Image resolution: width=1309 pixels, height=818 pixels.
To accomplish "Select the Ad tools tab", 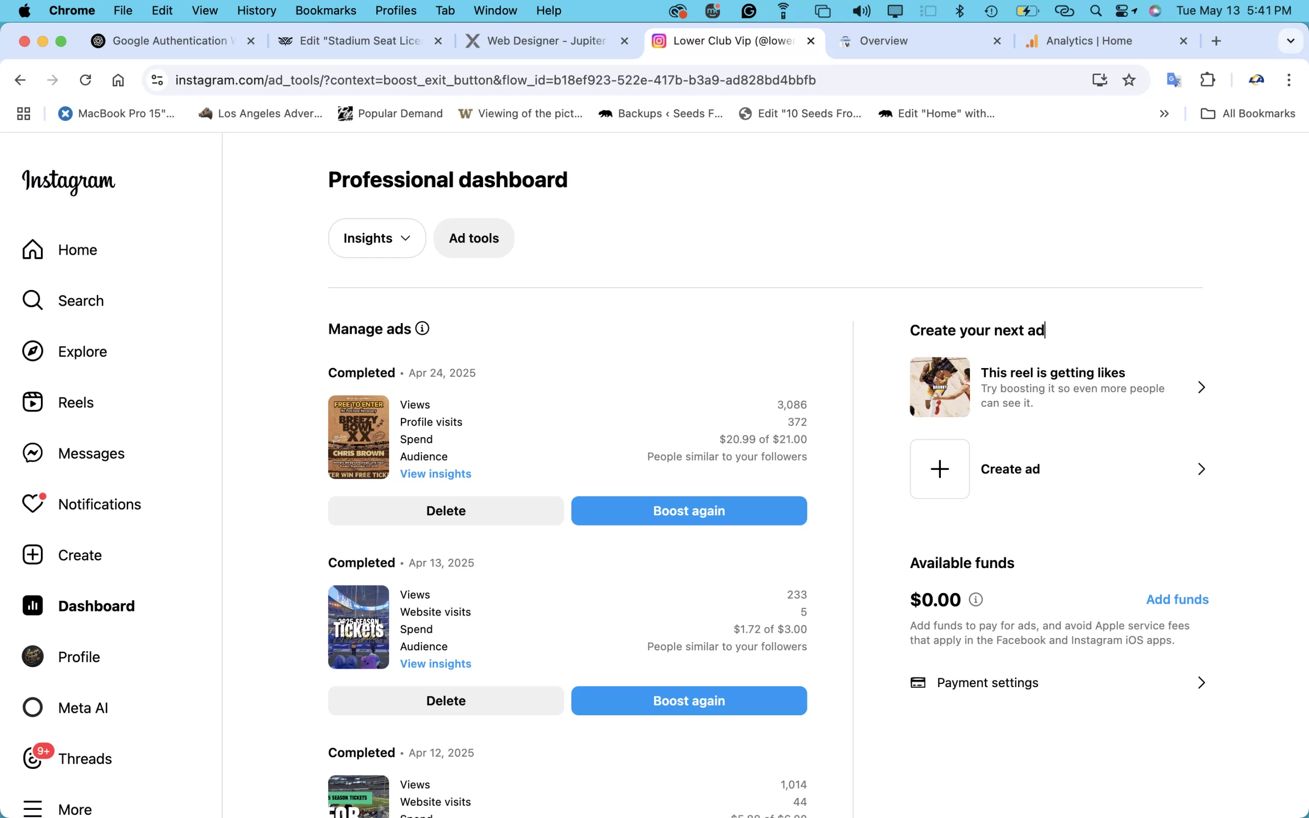I will tap(473, 238).
